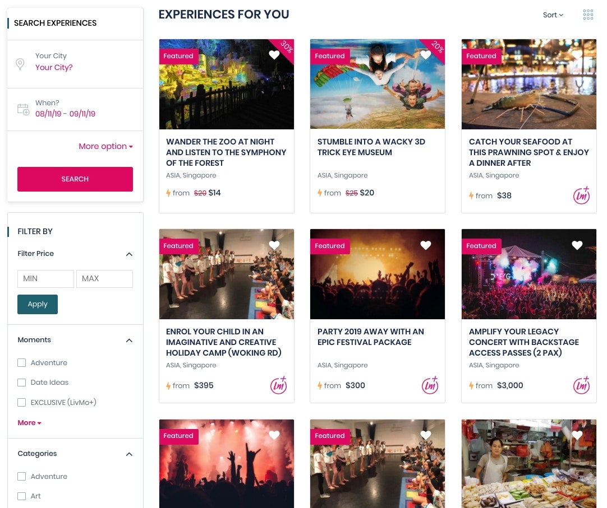This screenshot has height=508, width=607.
Task: Open the Sort dropdown
Action: pyautogui.click(x=553, y=15)
